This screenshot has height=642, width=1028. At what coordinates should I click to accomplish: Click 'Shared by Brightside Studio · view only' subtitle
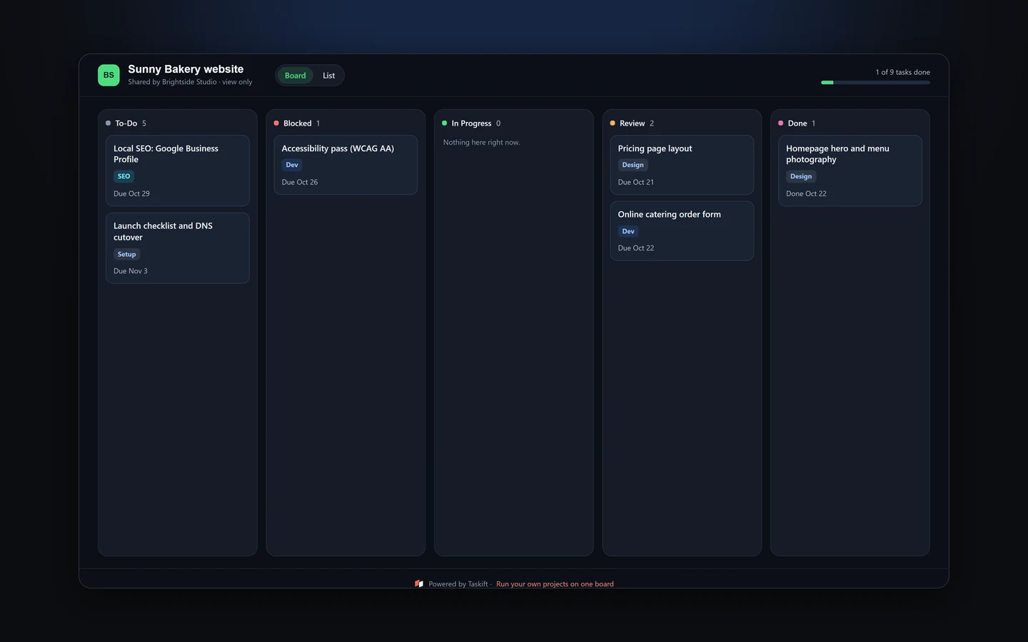click(190, 82)
